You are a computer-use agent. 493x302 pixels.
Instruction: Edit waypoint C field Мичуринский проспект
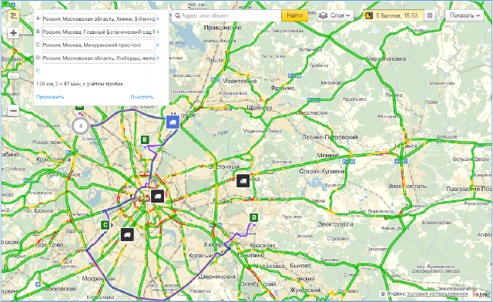point(99,45)
